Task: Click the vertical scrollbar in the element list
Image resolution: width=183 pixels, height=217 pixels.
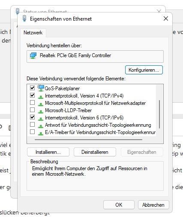Action: [x=159, y=114]
